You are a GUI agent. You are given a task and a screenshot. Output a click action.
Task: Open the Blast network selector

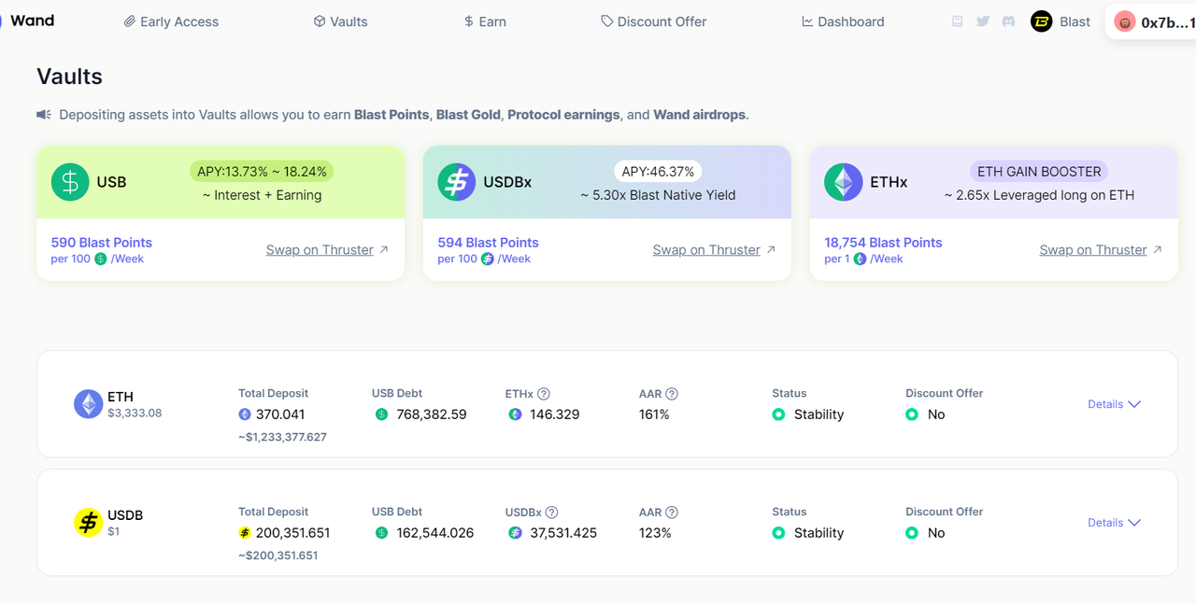coord(1061,21)
